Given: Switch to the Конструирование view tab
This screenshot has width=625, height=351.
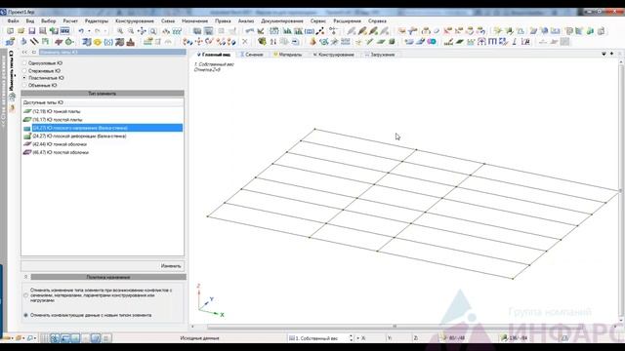Looking at the screenshot, I should click(x=334, y=55).
